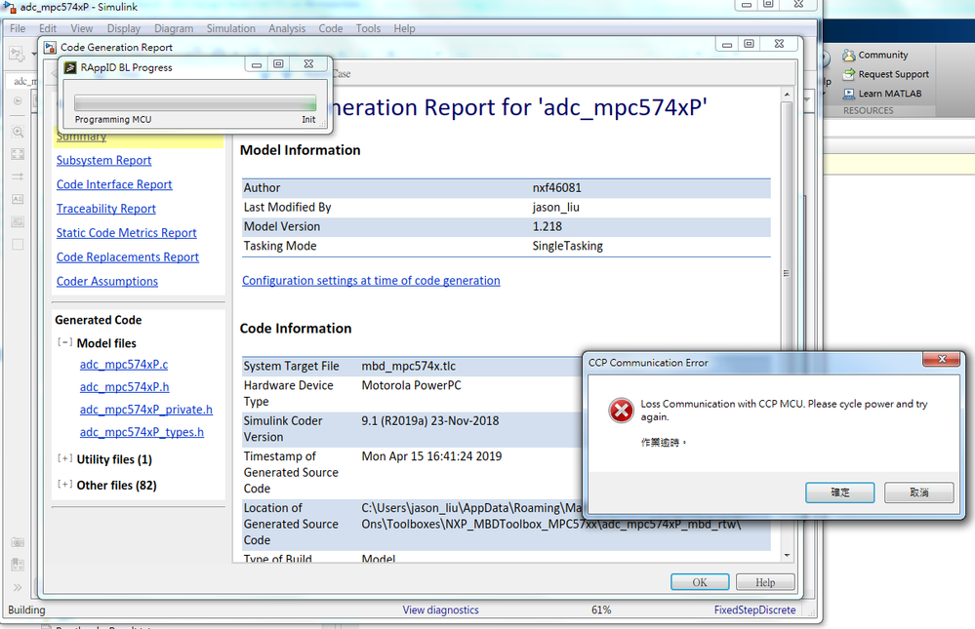This screenshot has width=975, height=629.
Task: Click the timestamp Mon Apr 15 16:41:24 2019
Action: tap(431, 456)
